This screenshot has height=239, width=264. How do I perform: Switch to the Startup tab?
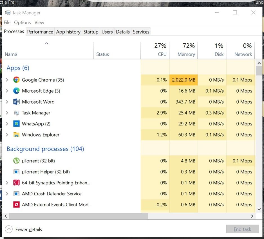pyautogui.click(x=91, y=32)
